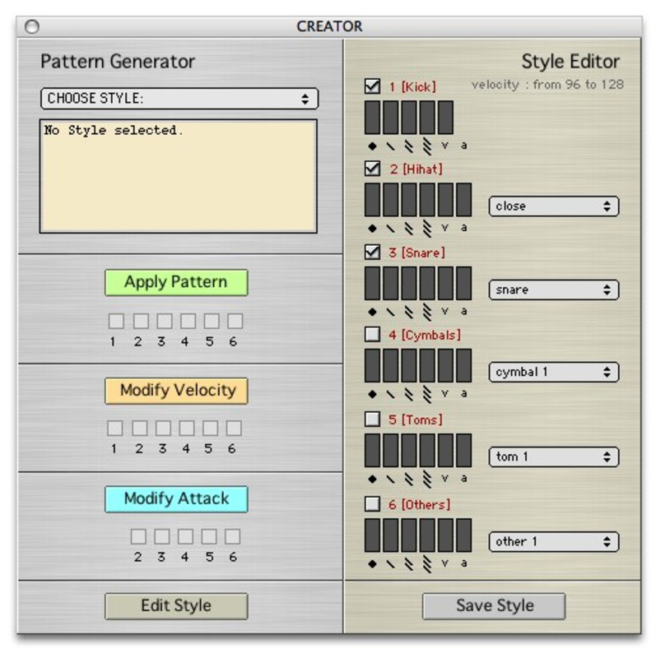This screenshot has width=656, height=658.
Task: Open the 'snare' type dropdown
Action: pos(554,290)
